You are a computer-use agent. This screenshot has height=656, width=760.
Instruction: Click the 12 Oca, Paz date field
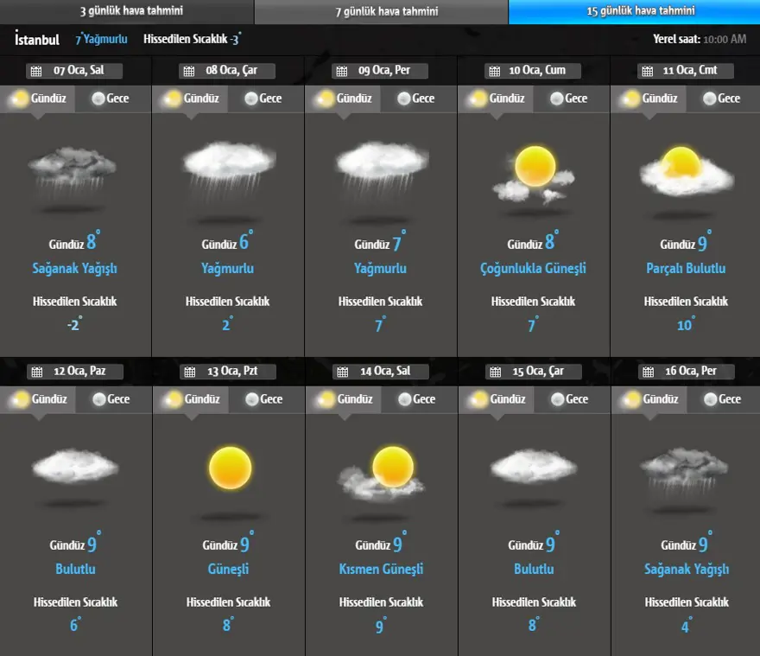82,372
